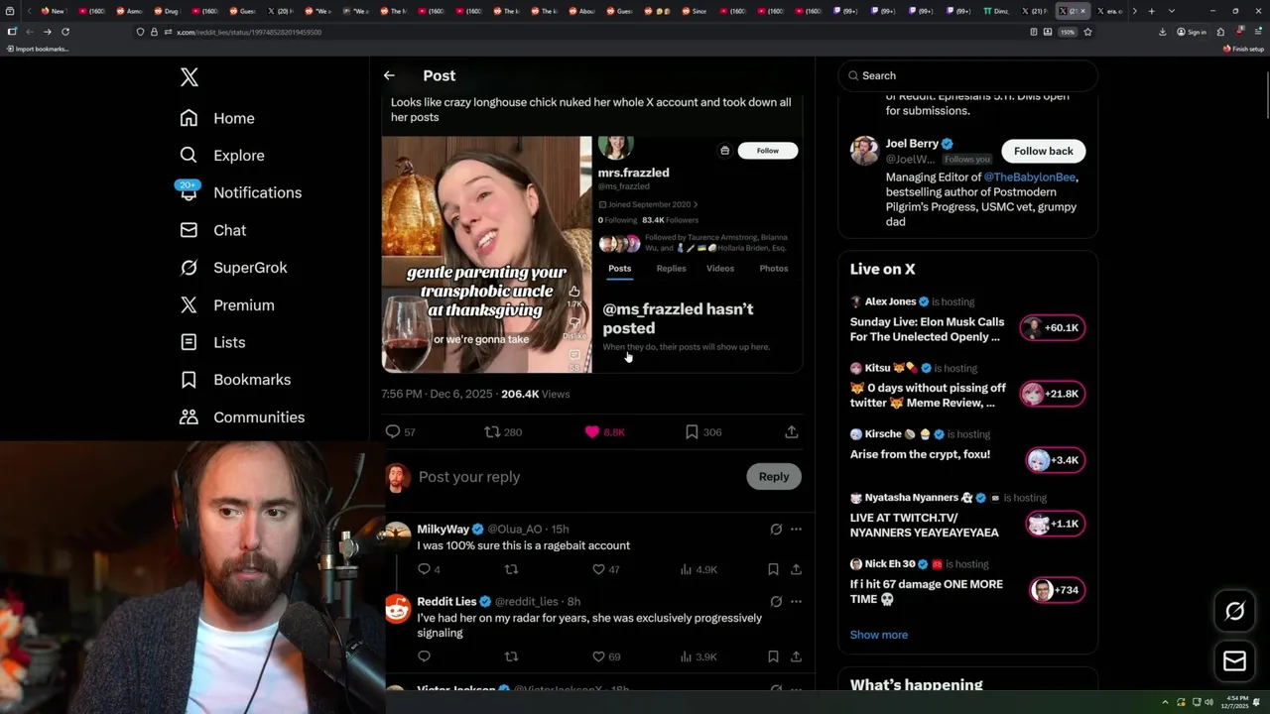Image resolution: width=1270 pixels, height=714 pixels.
Task: Open MilkyWay profile name
Action: pyautogui.click(x=443, y=530)
